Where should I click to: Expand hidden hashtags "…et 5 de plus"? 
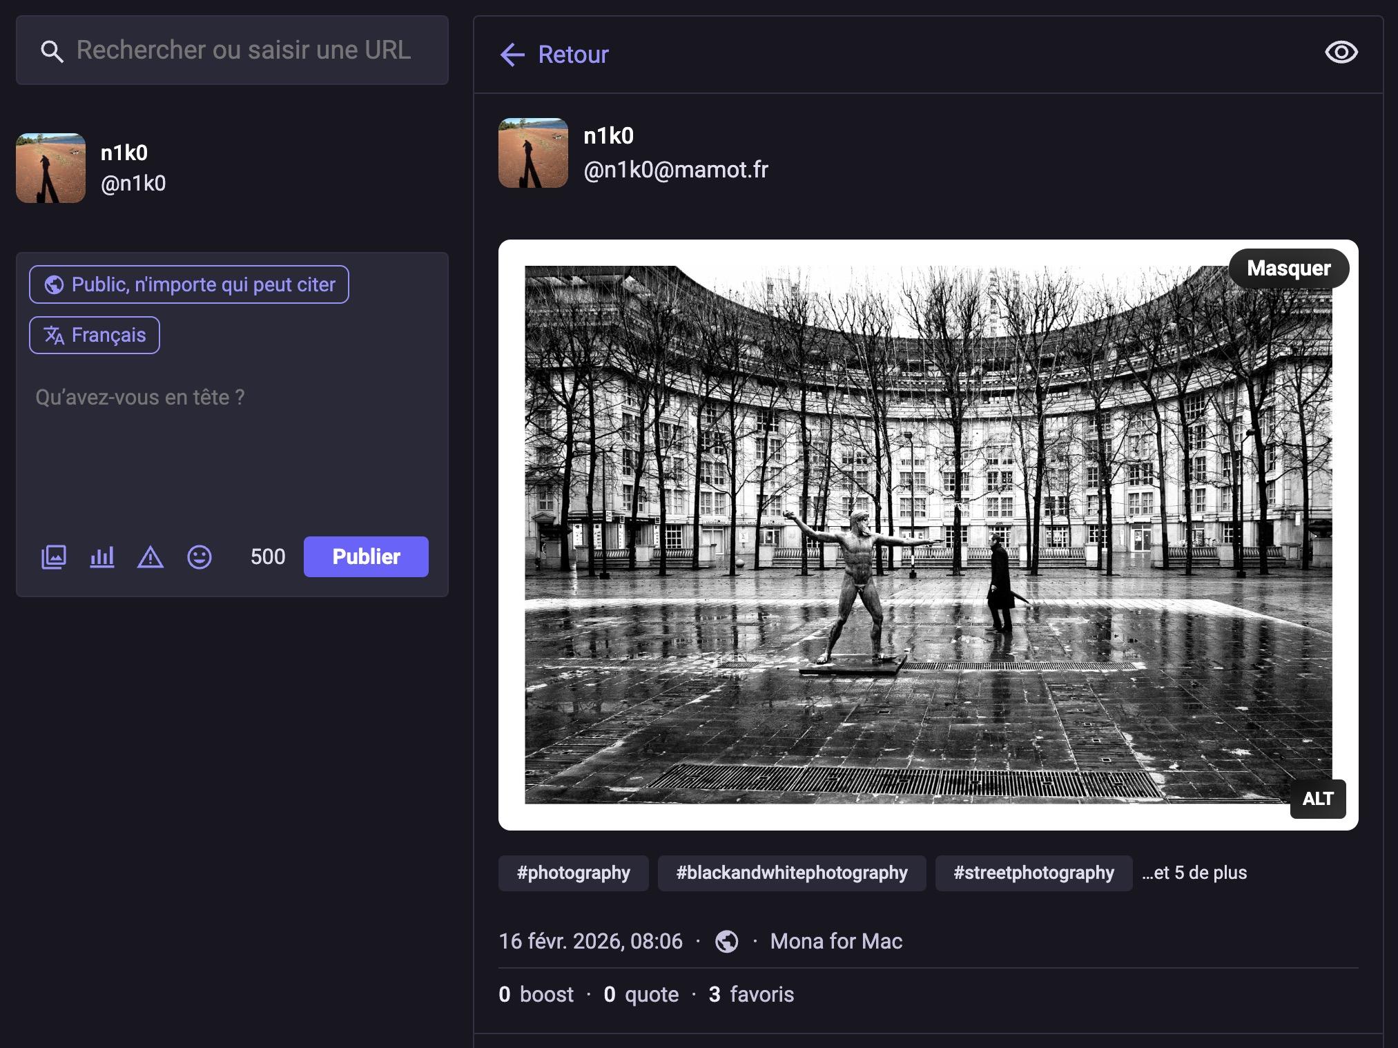(1194, 873)
